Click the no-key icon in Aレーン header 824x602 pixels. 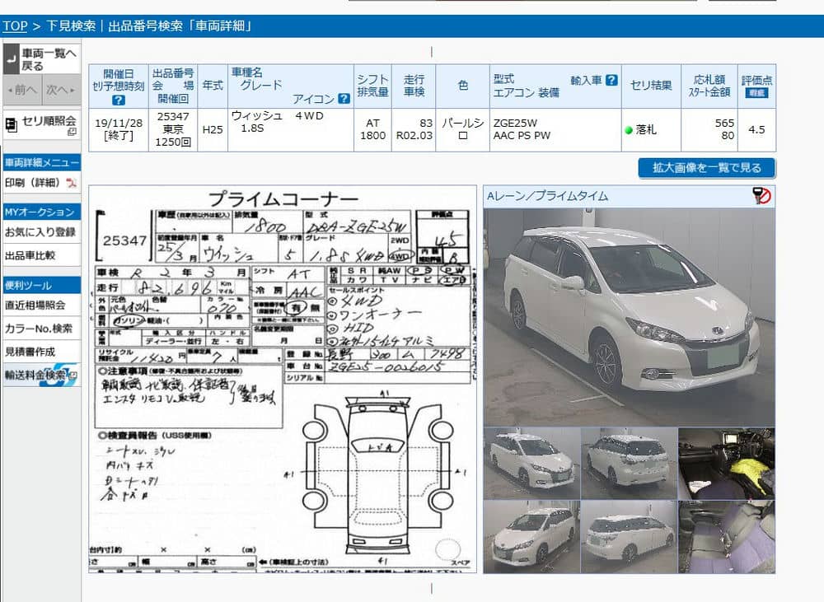[x=761, y=196]
